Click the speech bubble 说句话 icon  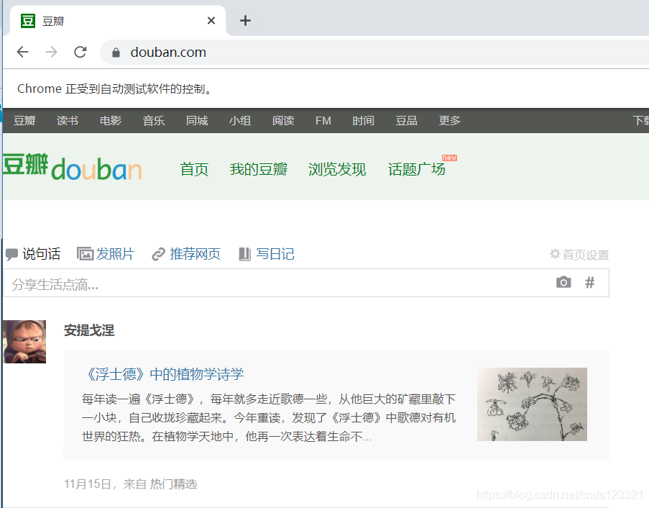click(x=11, y=254)
